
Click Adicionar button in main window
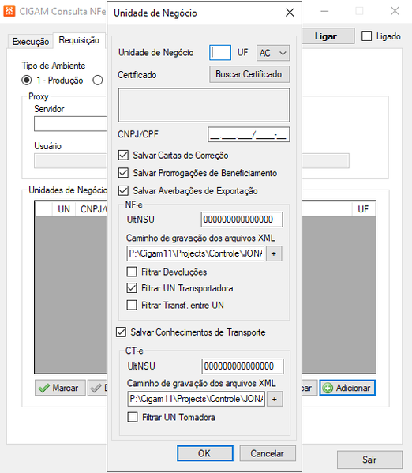347,388
